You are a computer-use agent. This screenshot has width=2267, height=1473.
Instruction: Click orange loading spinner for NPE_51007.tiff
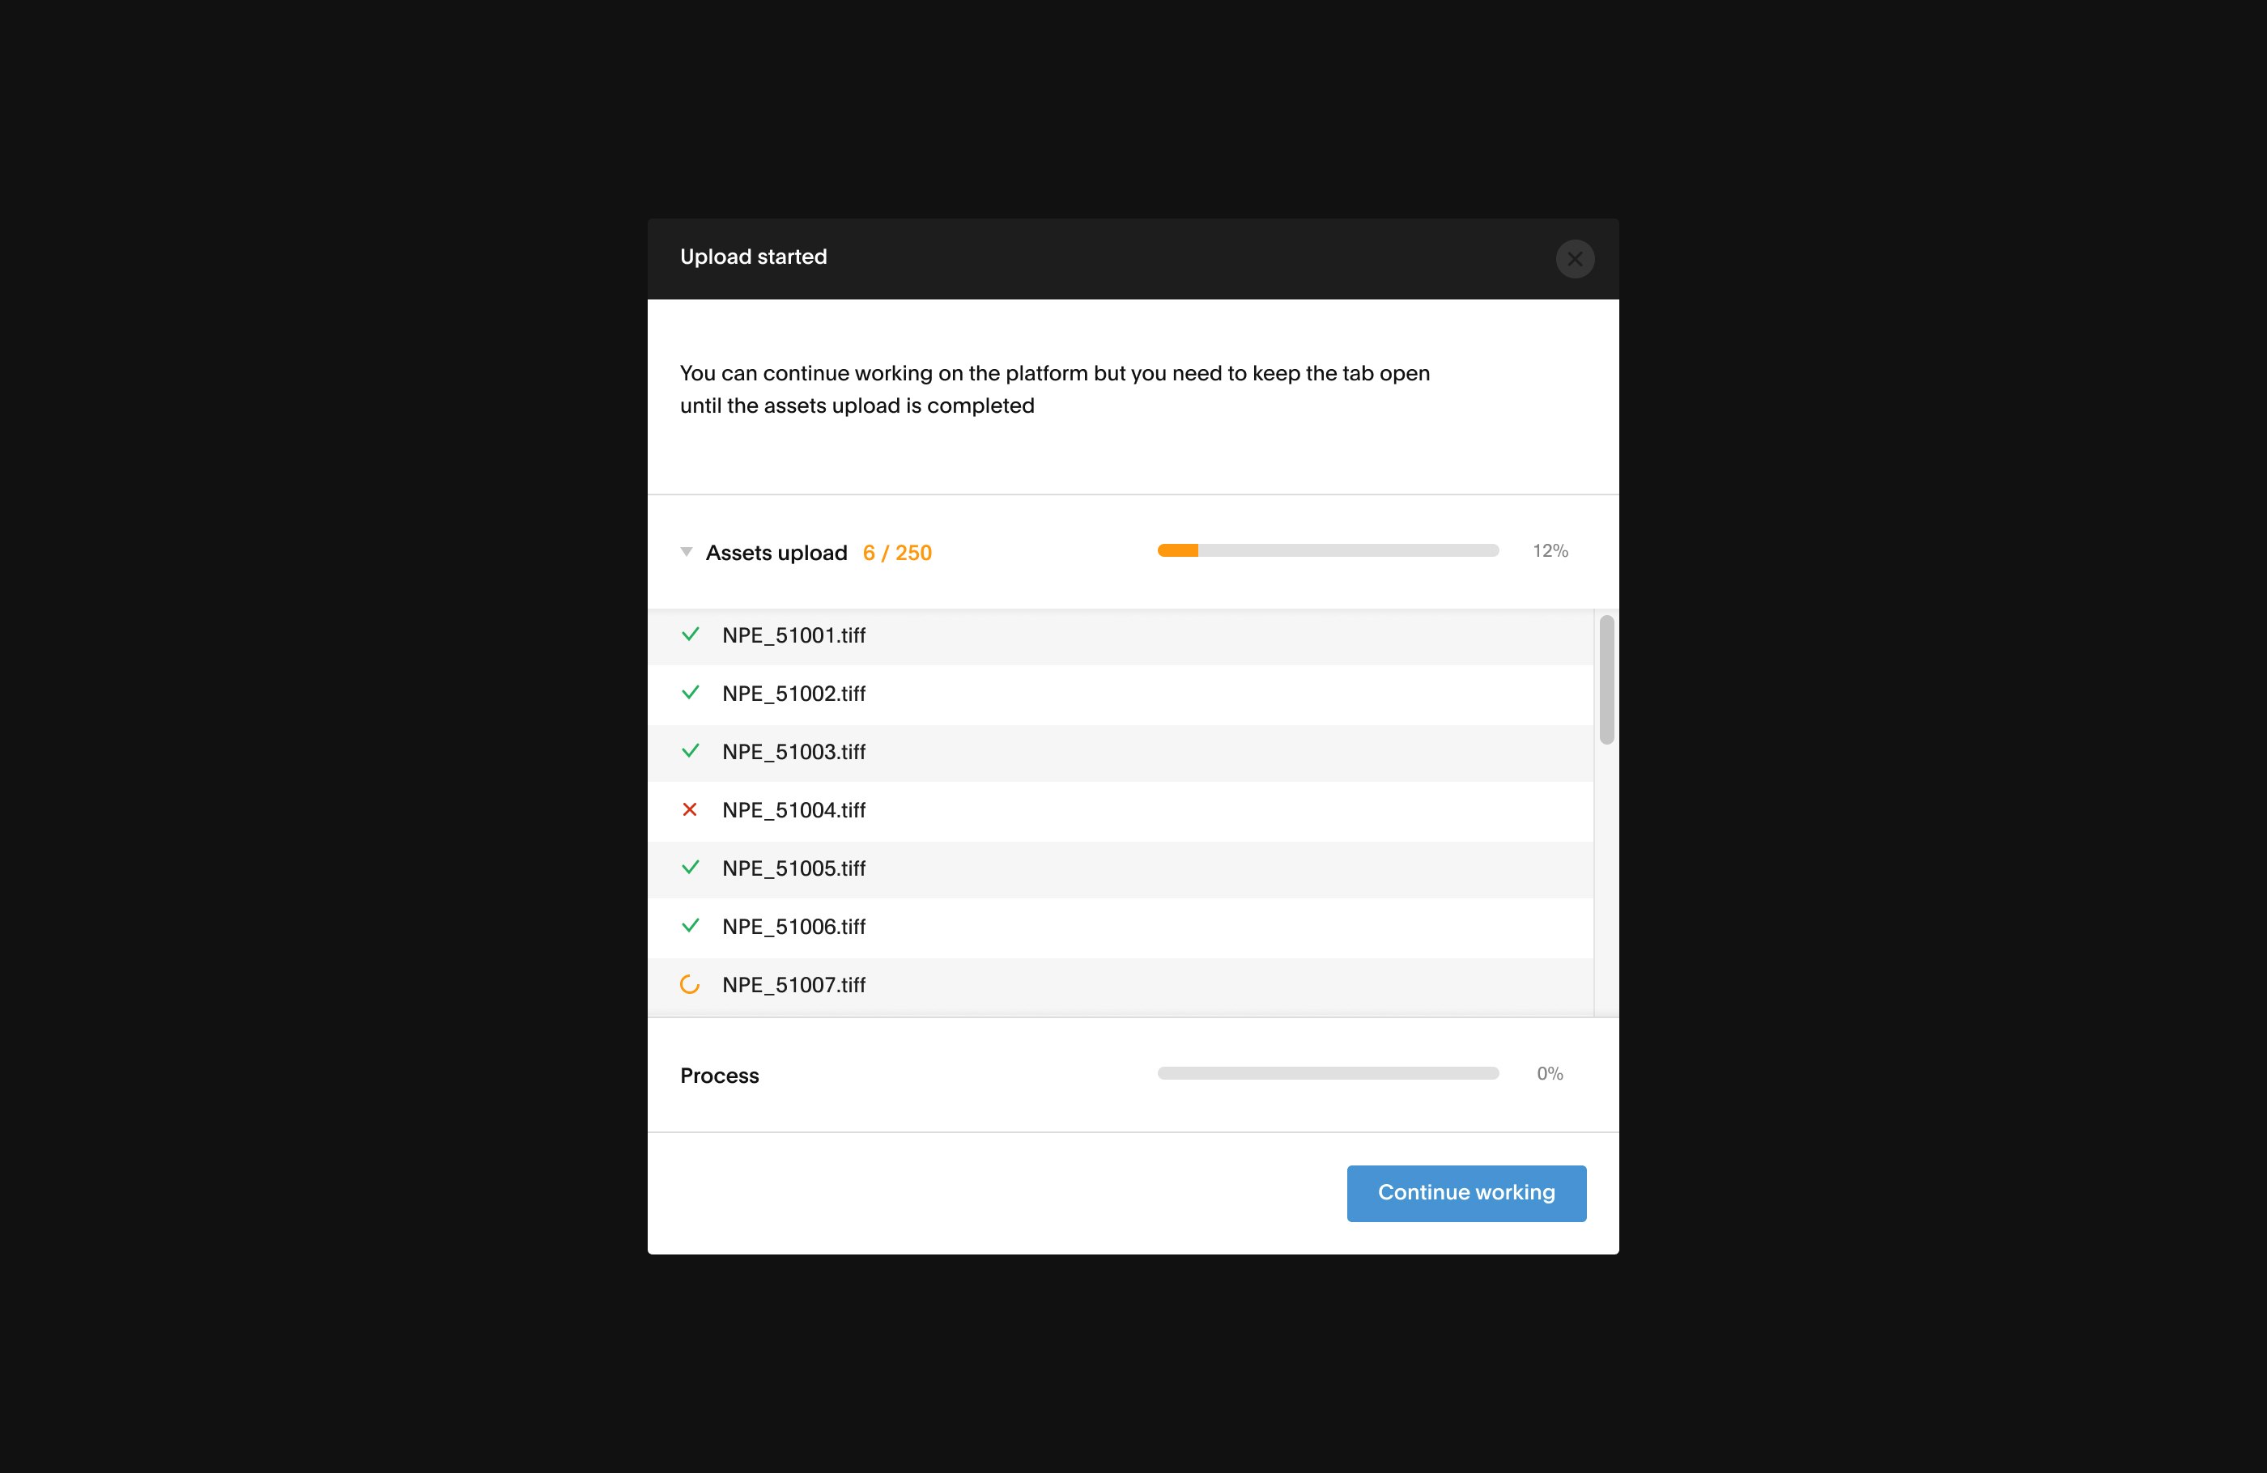point(691,984)
